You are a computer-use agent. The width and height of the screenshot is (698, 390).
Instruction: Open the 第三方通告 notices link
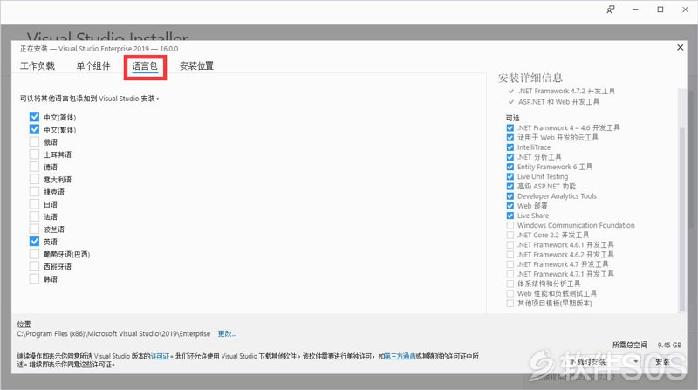pos(400,356)
